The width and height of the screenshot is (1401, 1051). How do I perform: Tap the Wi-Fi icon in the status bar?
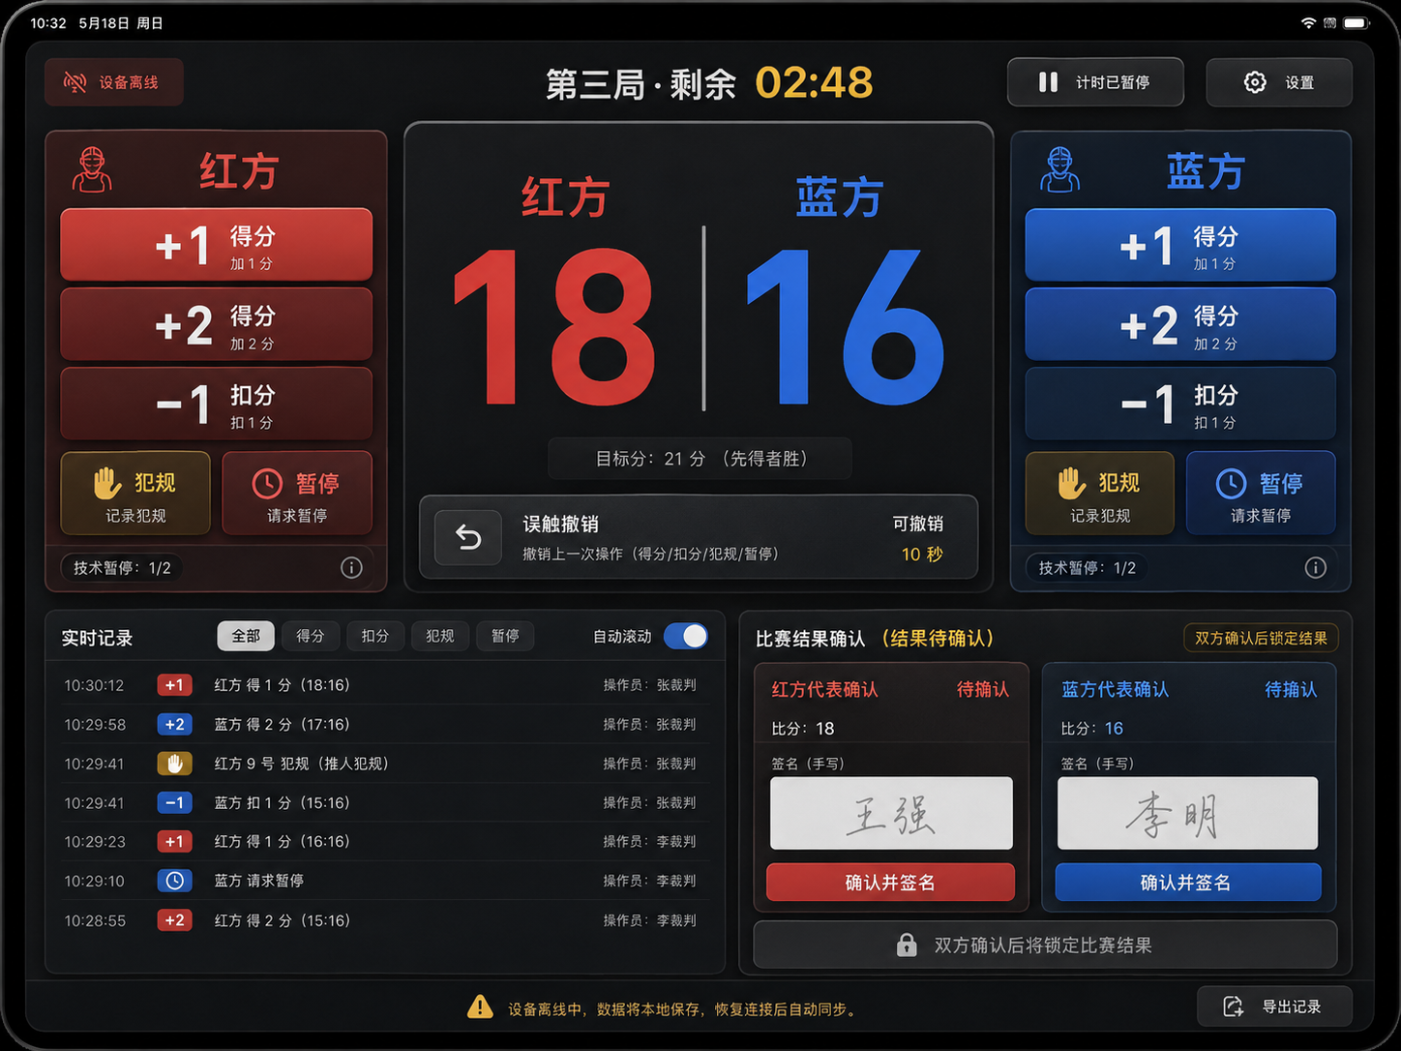(x=1308, y=22)
